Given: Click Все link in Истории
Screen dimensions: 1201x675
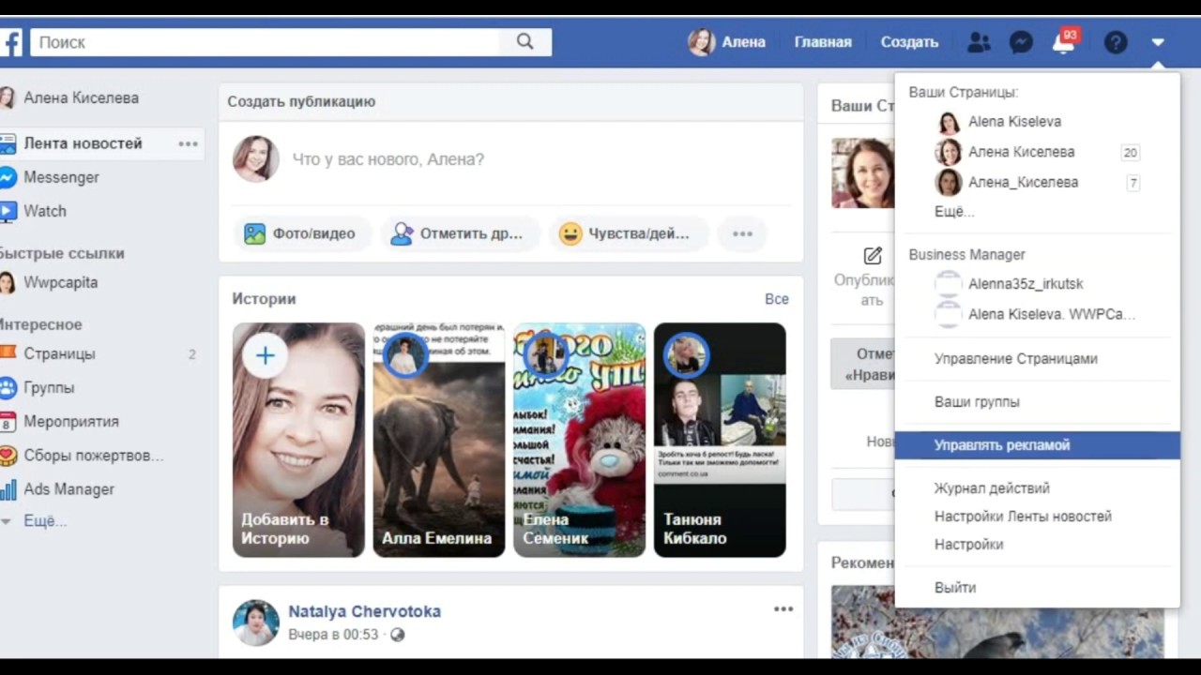Looking at the screenshot, I should (777, 299).
